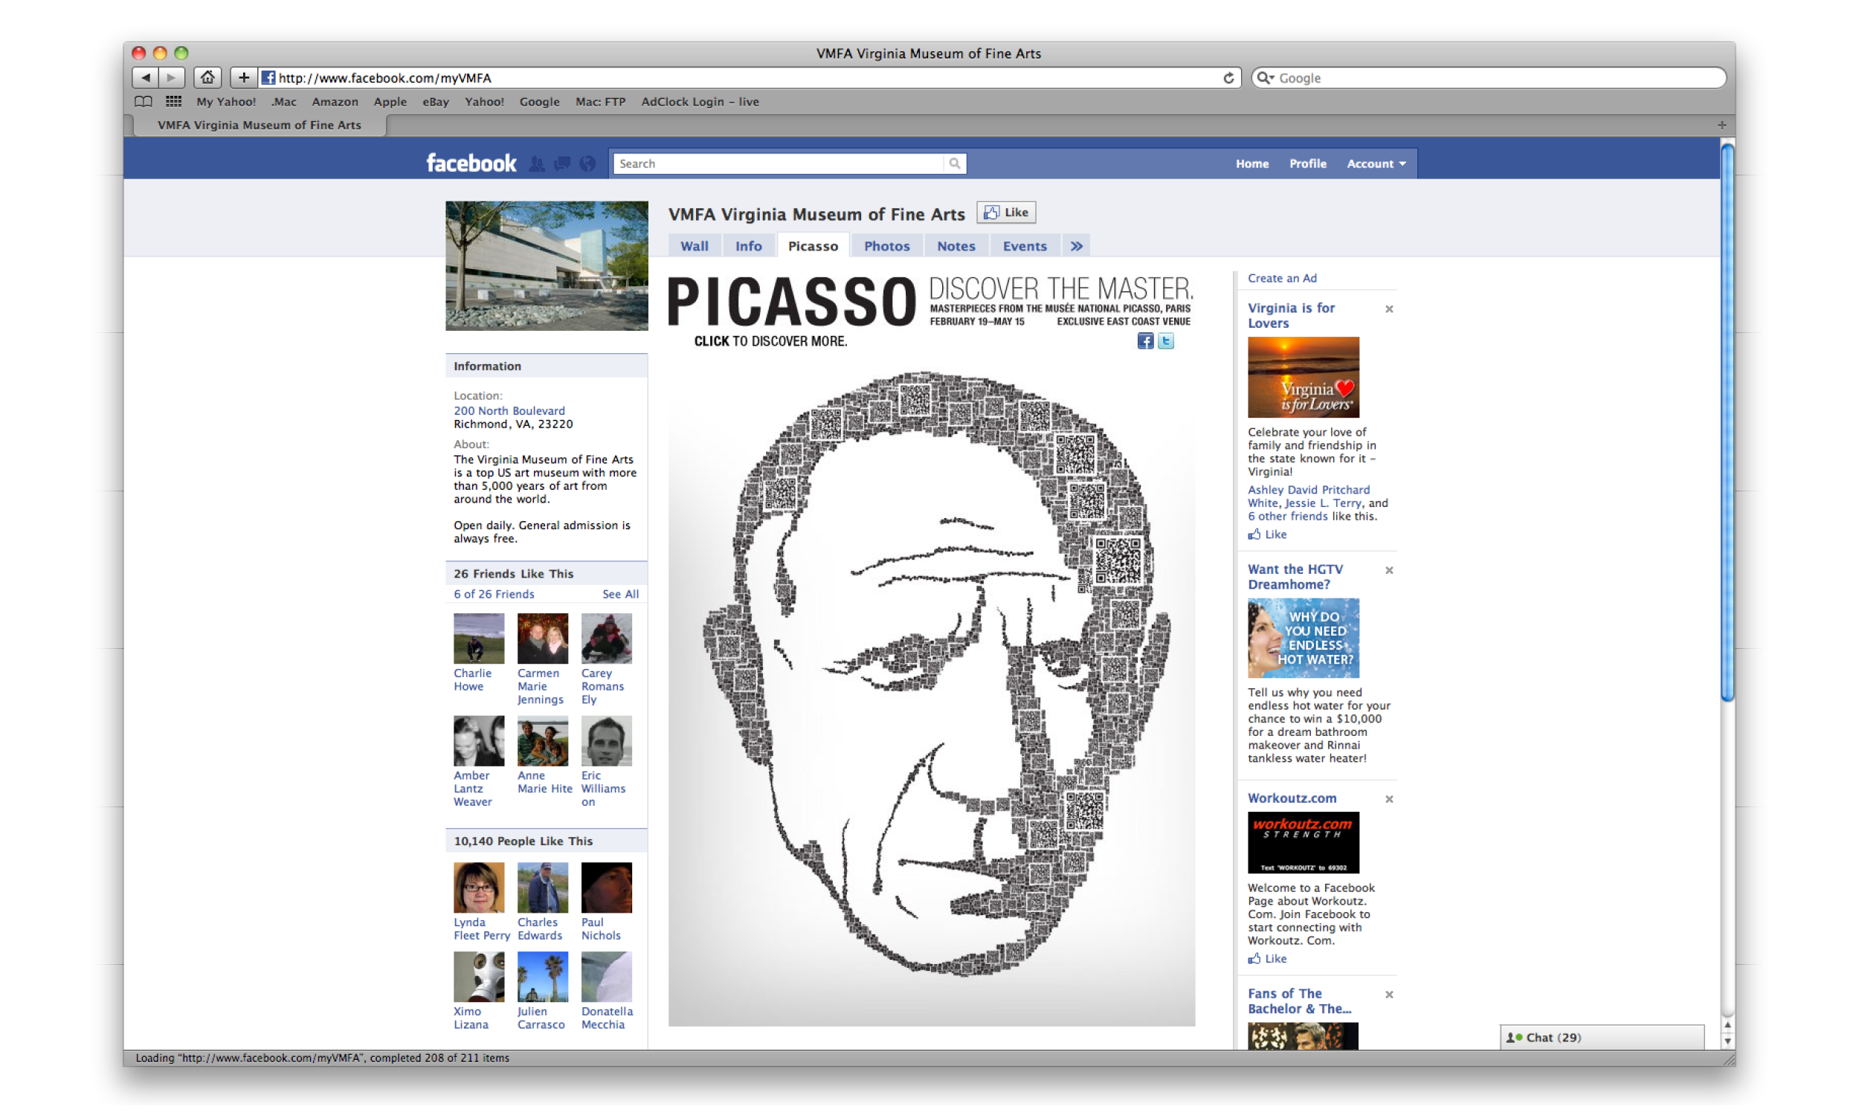Screen dimensions: 1859x1115
Task: Open the Account dropdown menu
Action: coord(1376,164)
